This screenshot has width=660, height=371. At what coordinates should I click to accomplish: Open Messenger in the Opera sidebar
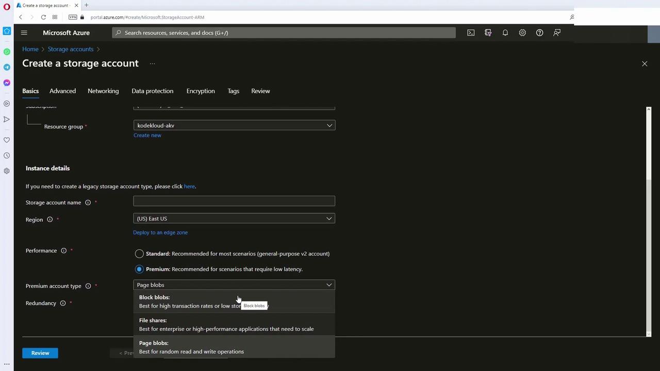point(7,82)
